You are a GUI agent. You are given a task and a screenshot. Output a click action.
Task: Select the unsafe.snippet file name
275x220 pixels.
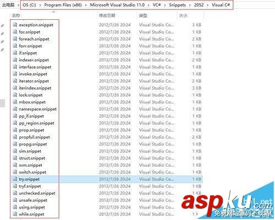click(x=33, y=200)
